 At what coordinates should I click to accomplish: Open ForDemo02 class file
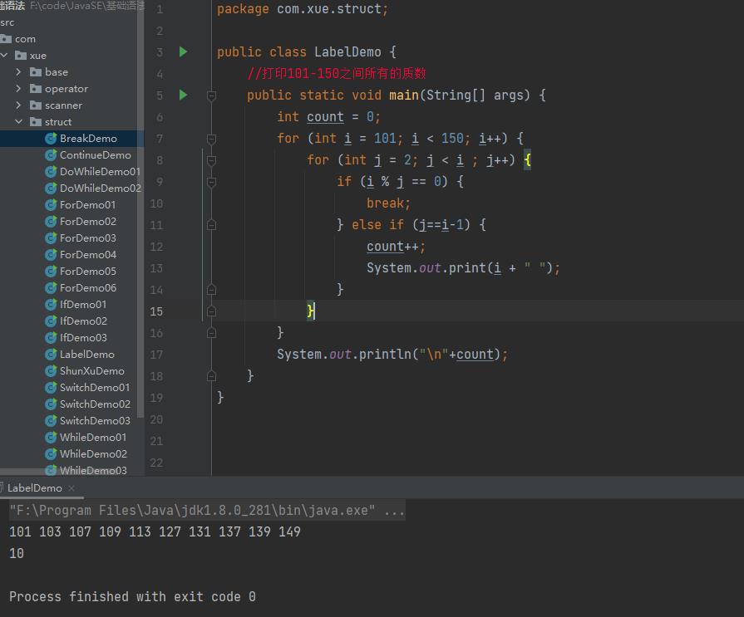[88, 221]
